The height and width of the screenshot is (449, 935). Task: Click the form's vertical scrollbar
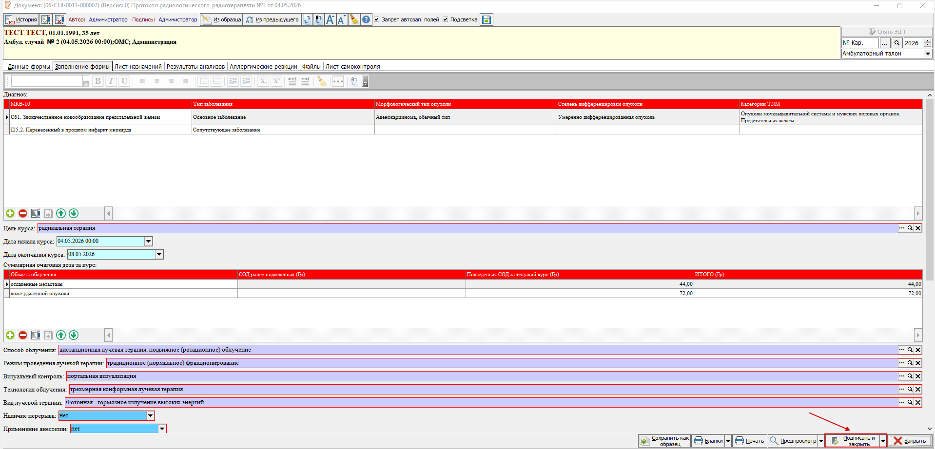point(930,190)
